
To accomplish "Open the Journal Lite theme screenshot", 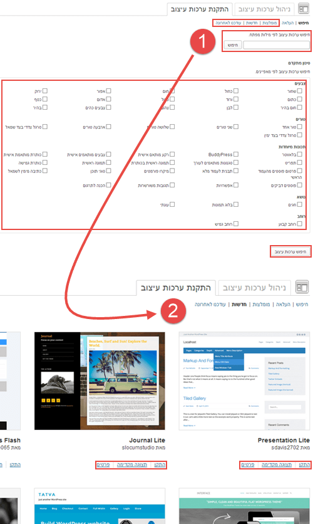I will [x=100, y=381].
